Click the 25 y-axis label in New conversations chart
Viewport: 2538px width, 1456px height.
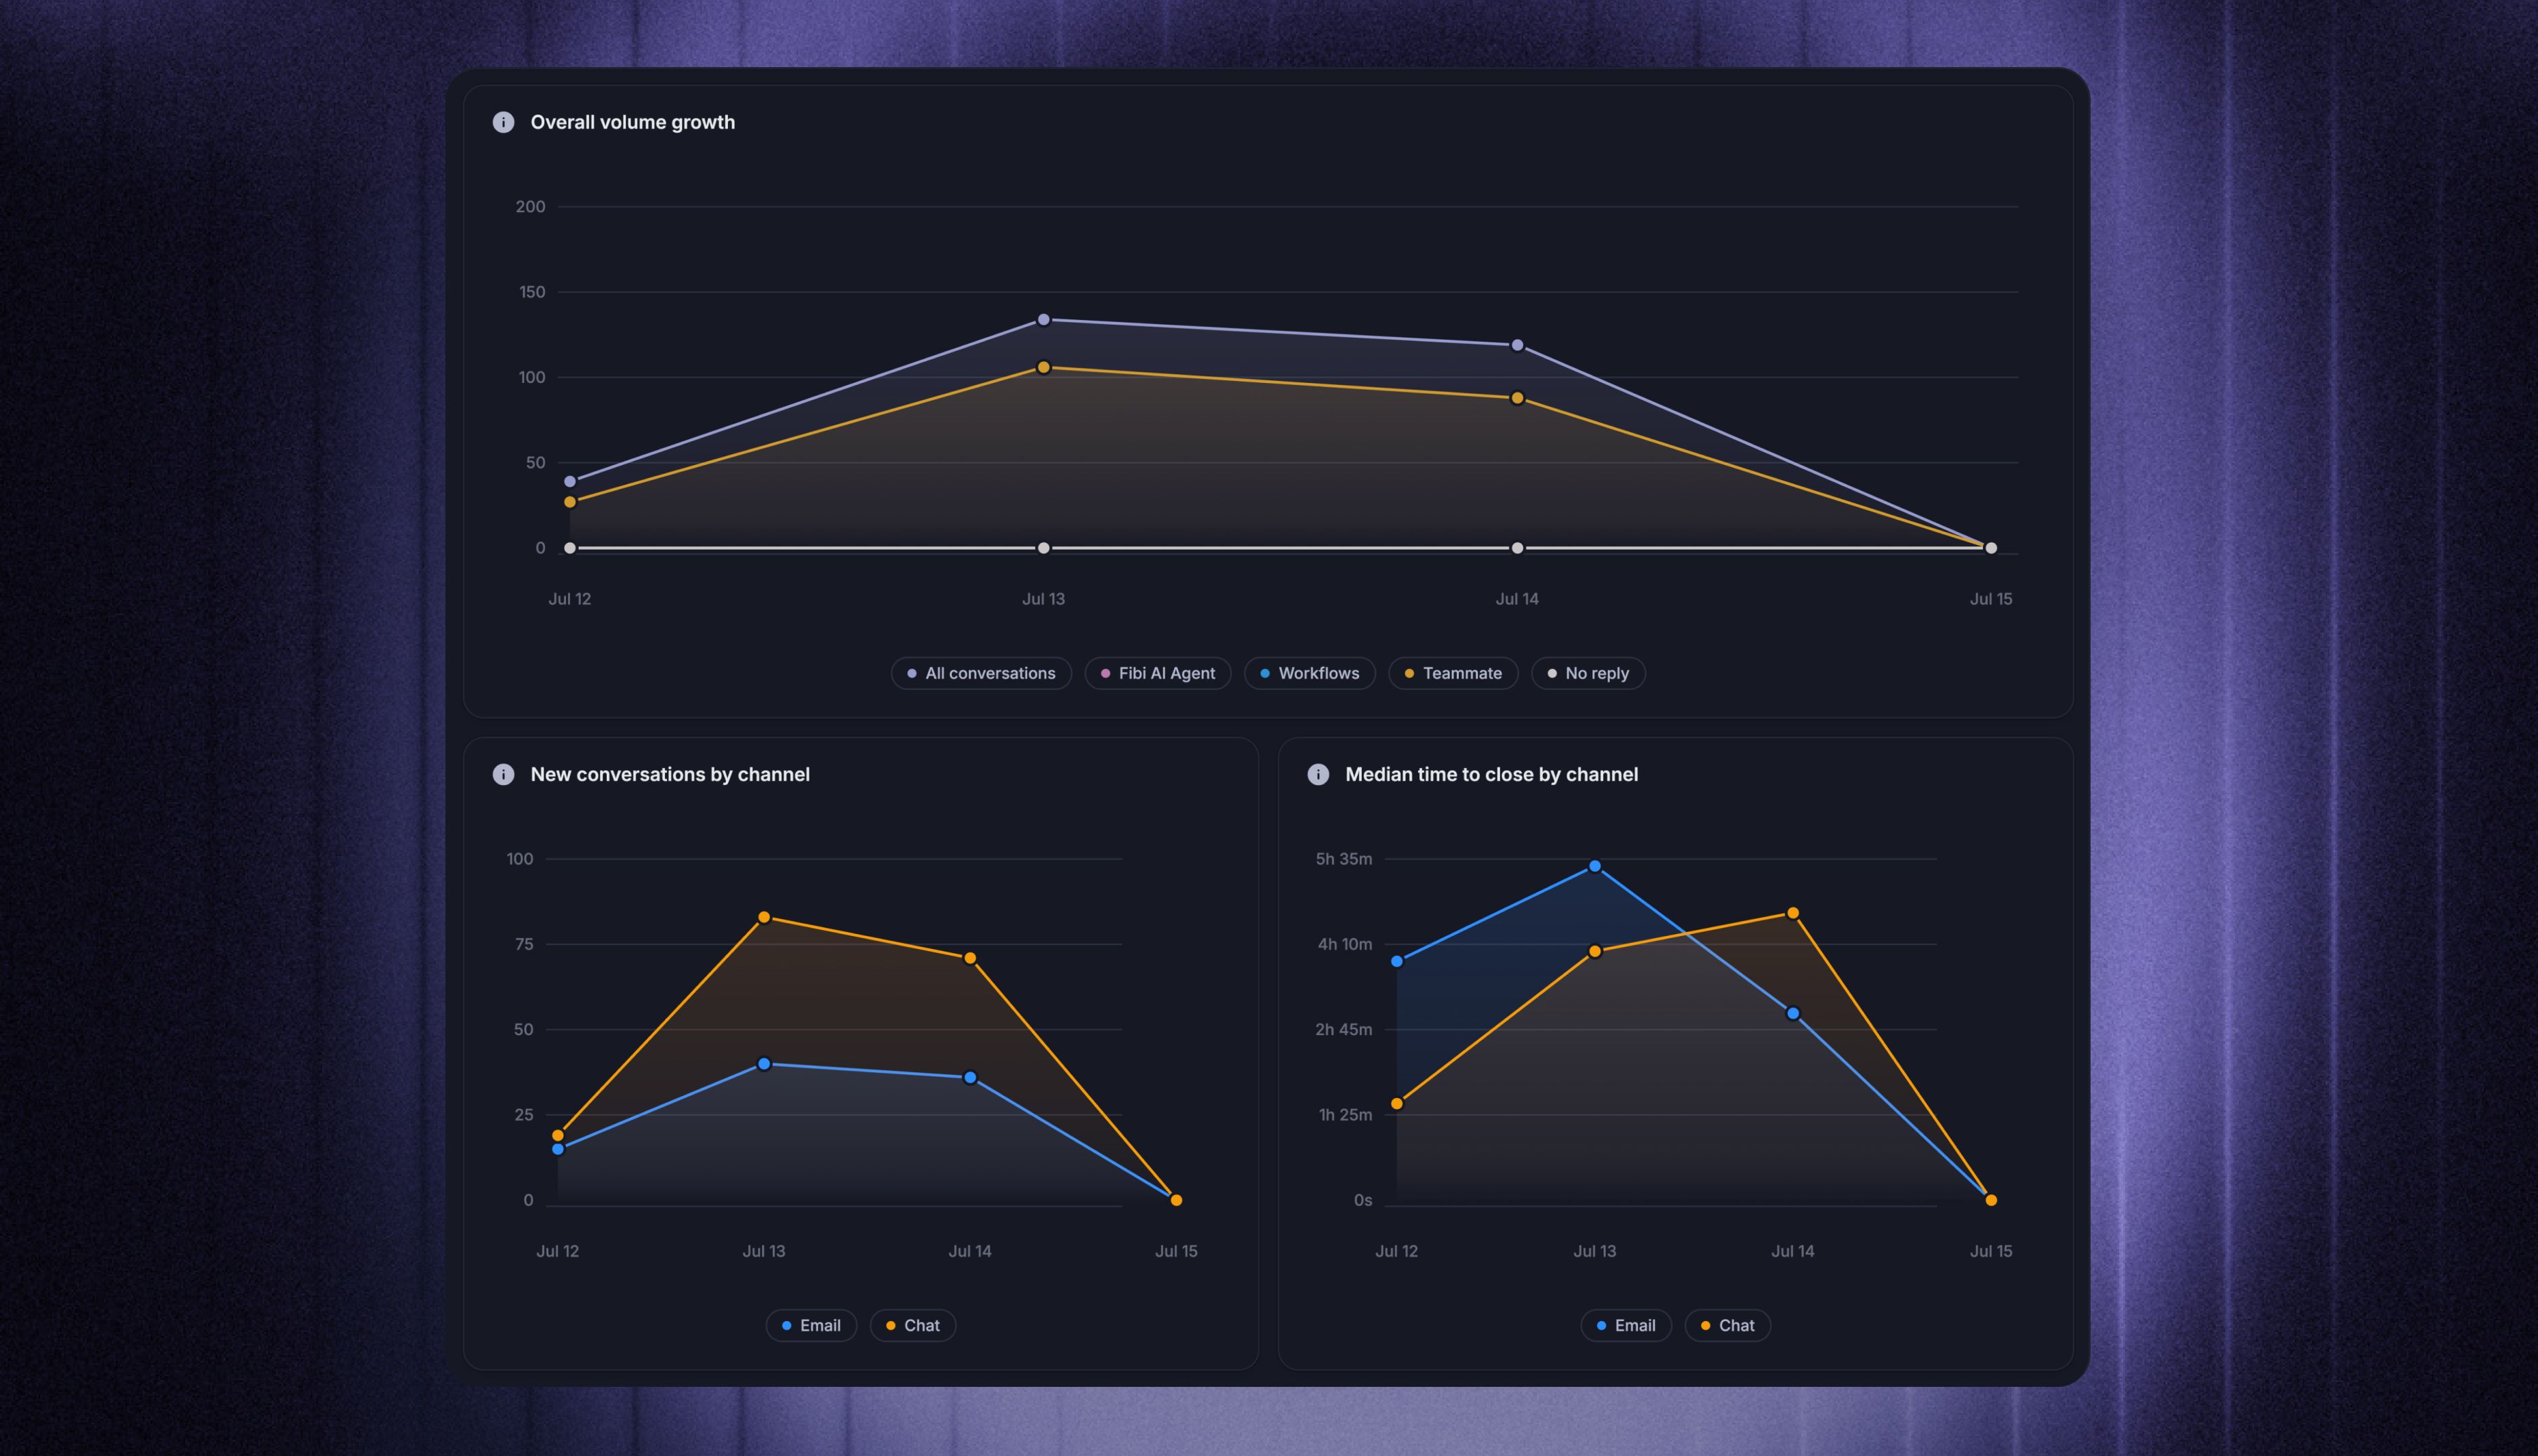(524, 1115)
